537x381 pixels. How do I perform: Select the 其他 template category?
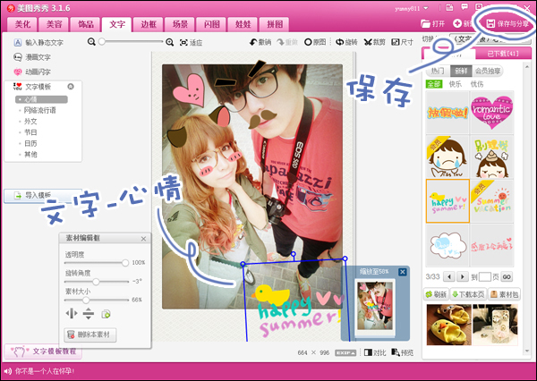[x=30, y=154]
